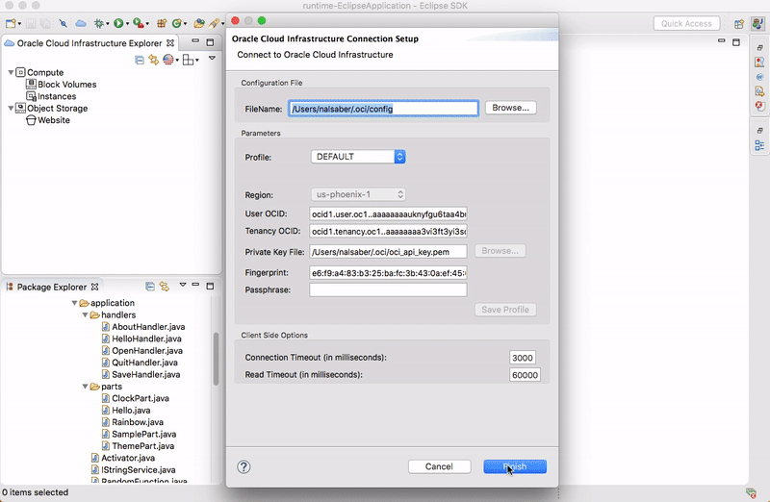Screen dimensions: 770x502
Task: Click Browse next to FileName
Action: 511,108
